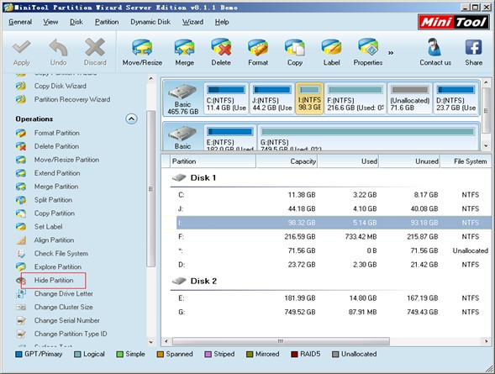Click Format Partition in Operations
The height and width of the screenshot is (374, 495).
click(x=57, y=133)
